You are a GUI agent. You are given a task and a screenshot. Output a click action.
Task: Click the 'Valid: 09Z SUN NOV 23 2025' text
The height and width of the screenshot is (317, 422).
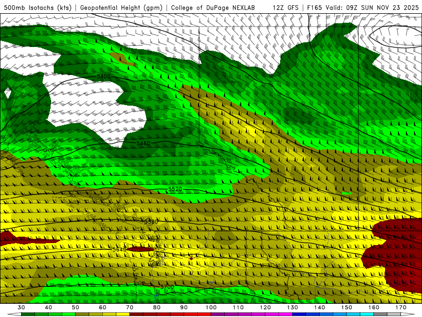click(x=372, y=7)
